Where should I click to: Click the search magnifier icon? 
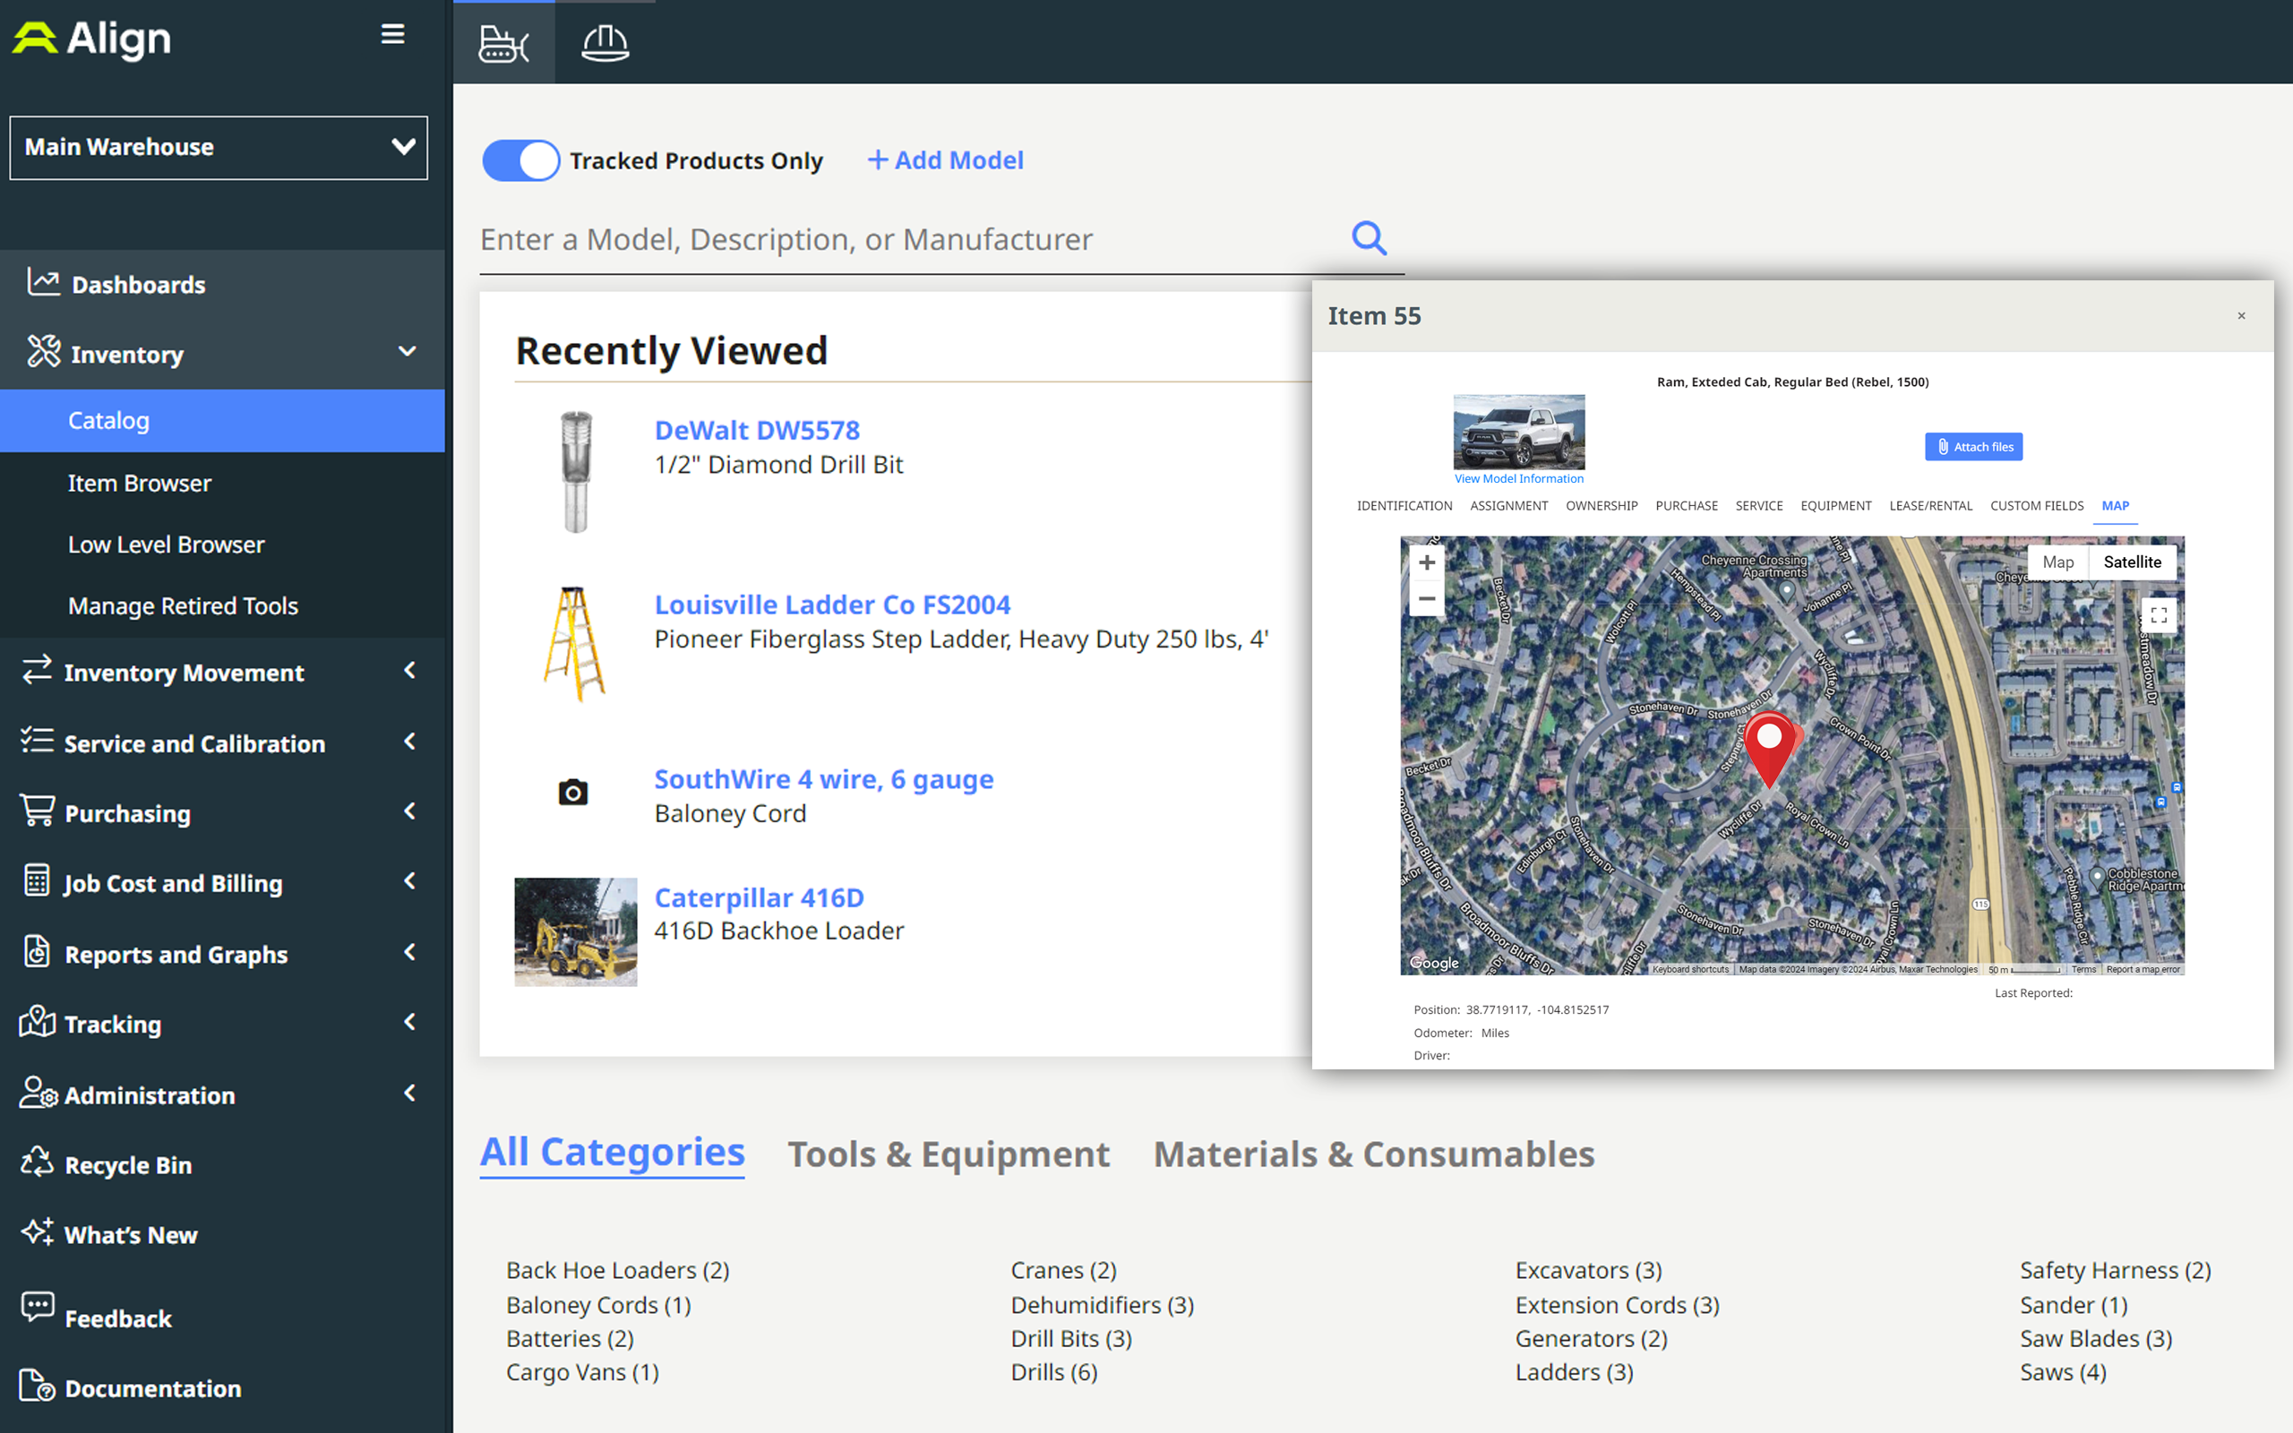[1369, 238]
